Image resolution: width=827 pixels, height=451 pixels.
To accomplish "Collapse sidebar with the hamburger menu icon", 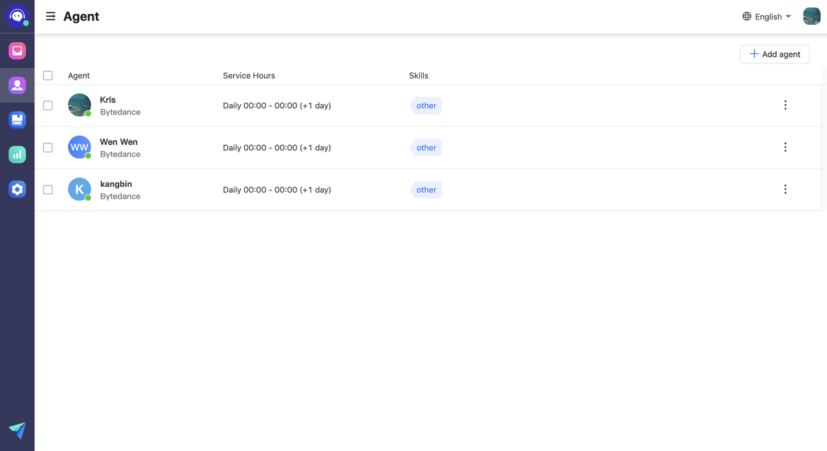I will [50, 17].
